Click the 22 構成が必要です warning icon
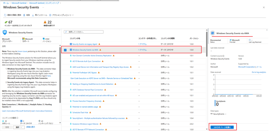The image size is (280, 131). [45, 22]
